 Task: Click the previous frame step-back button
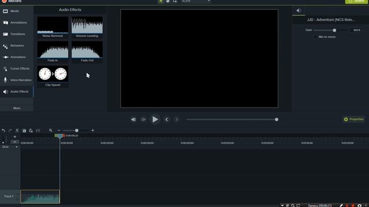pyautogui.click(x=133, y=120)
